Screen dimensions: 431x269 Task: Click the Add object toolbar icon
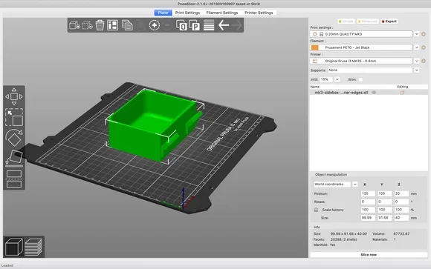74,25
